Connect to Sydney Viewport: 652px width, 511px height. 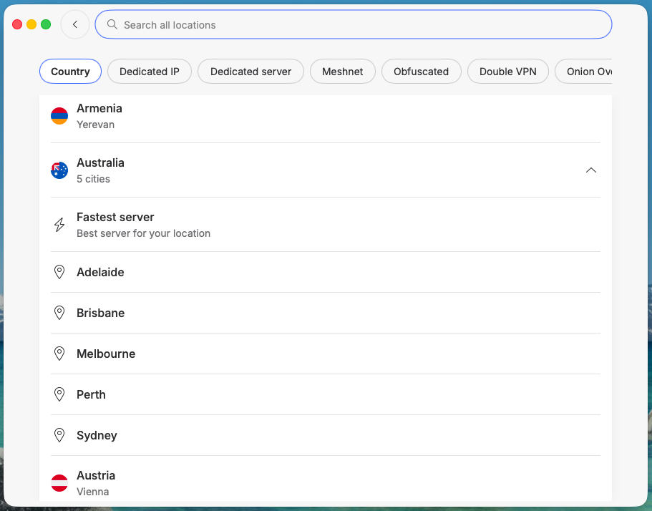point(326,435)
